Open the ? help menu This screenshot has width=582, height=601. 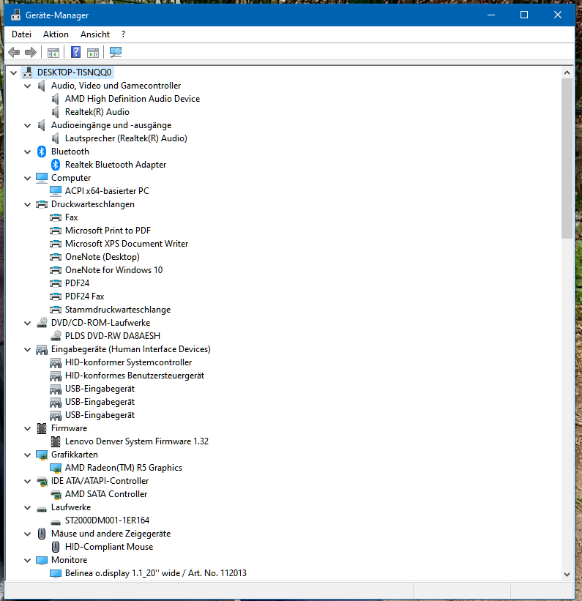(x=123, y=34)
